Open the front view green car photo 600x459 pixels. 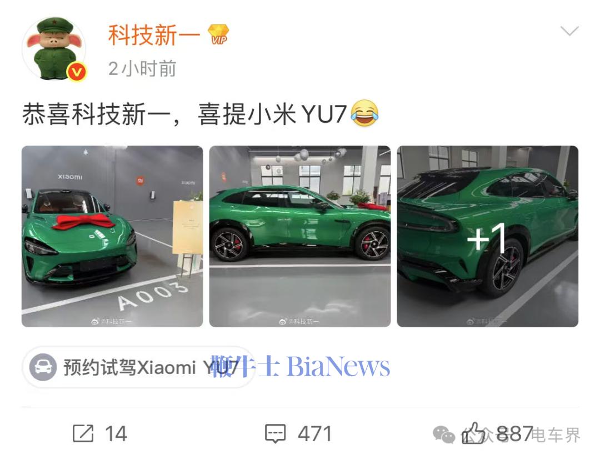point(112,236)
